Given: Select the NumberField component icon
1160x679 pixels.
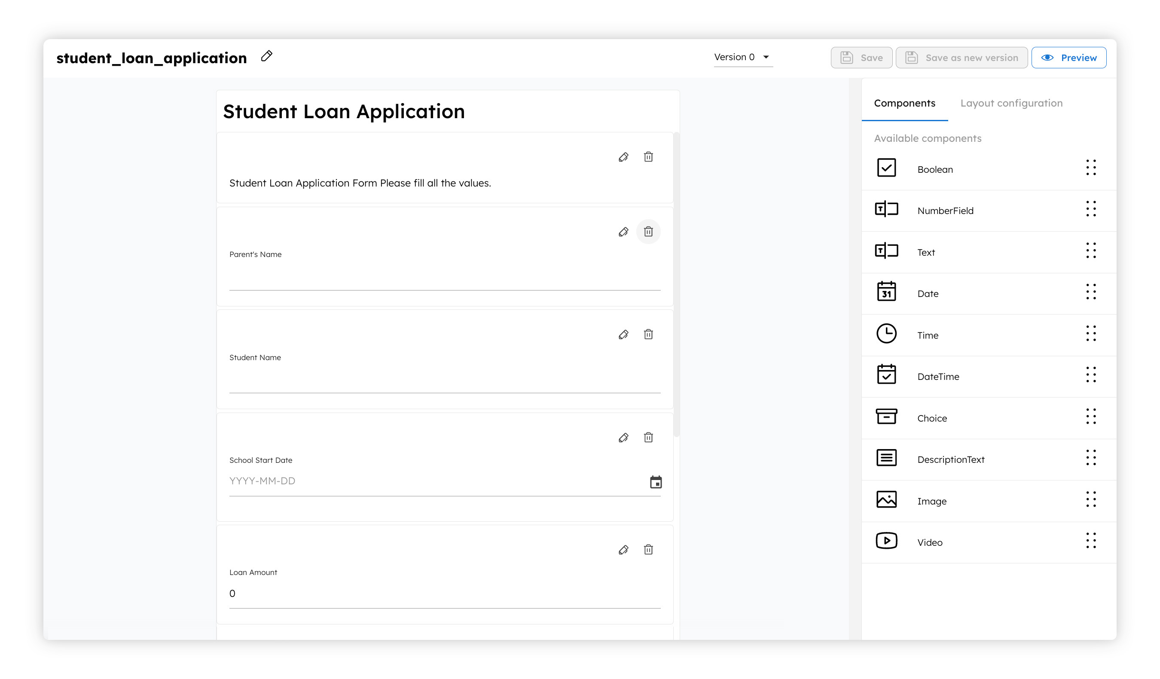Looking at the screenshot, I should point(886,209).
